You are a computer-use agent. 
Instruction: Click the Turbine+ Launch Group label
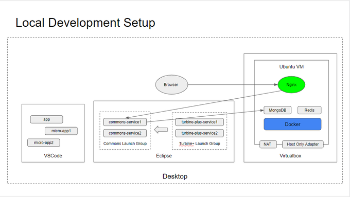pyautogui.click(x=199, y=144)
